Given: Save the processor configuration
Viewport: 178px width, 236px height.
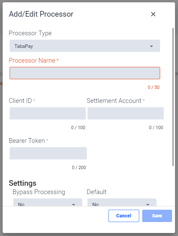Looking at the screenshot, I should point(157,216).
